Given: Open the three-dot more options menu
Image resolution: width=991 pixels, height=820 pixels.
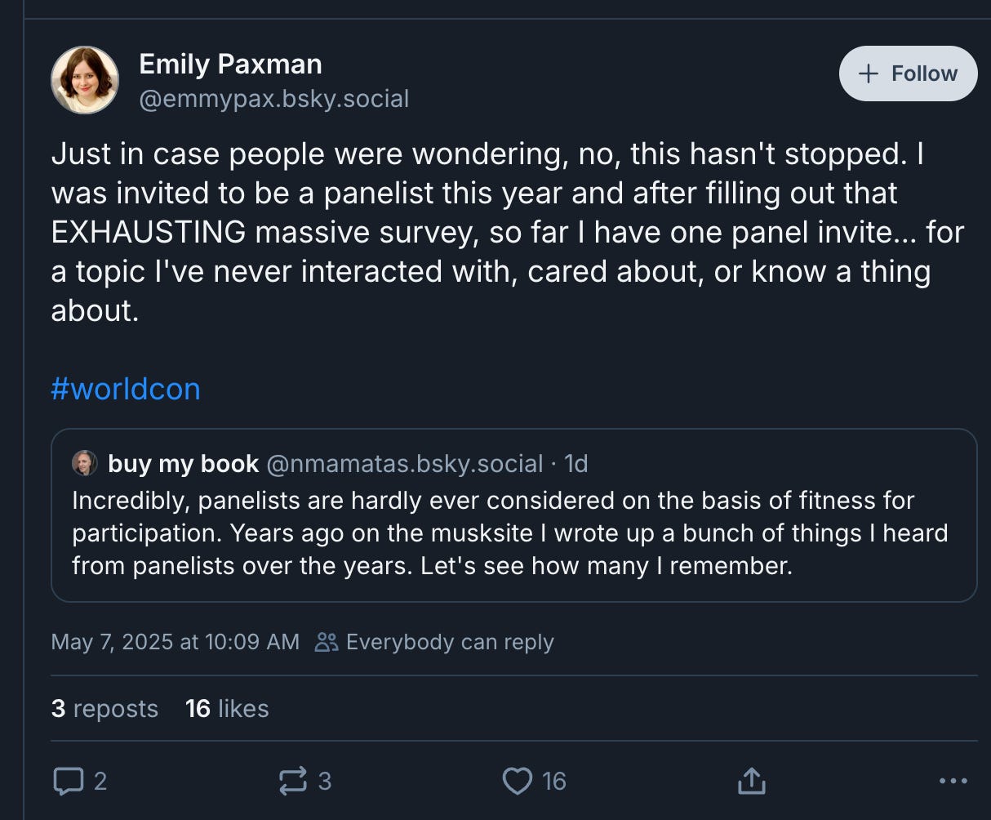Looking at the screenshot, I should click(953, 782).
